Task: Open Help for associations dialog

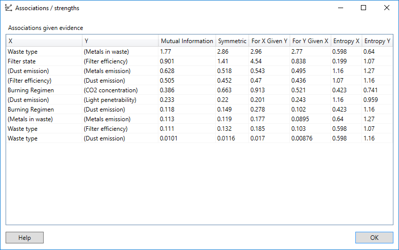Action: coord(24,238)
